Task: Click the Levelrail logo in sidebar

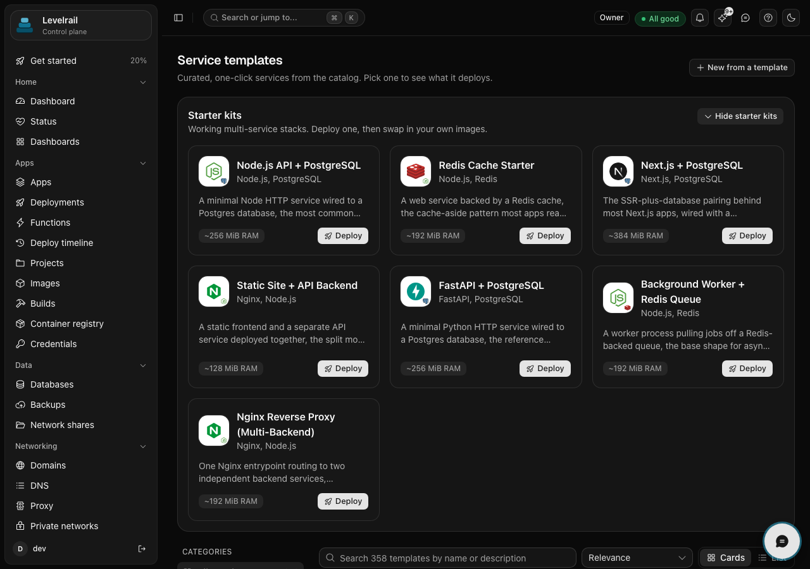Action: [25, 25]
